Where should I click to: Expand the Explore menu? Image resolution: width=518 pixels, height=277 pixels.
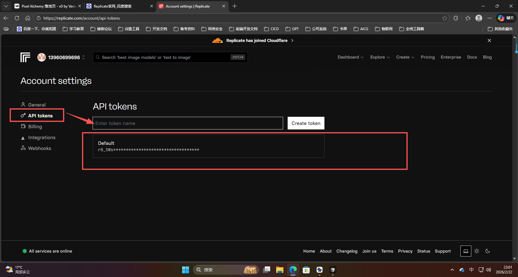click(380, 57)
